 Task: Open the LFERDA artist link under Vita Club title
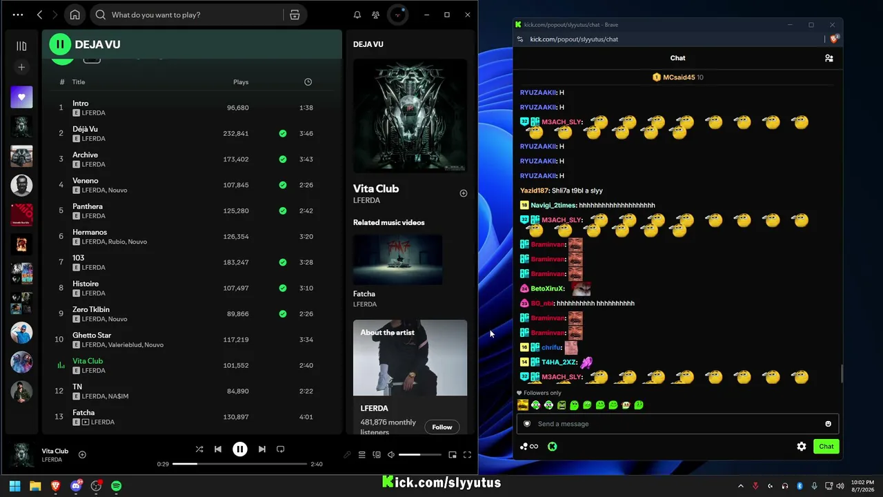point(366,201)
